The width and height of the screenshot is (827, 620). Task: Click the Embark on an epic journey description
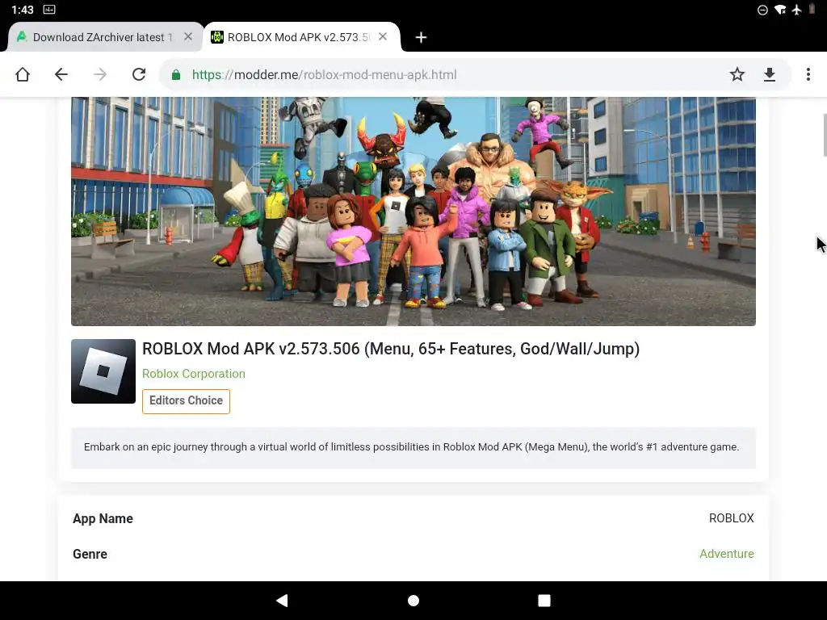pyautogui.click(x=411, y=447)
